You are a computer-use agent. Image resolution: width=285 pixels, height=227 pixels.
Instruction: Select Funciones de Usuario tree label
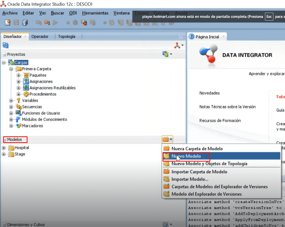pos(41,113)
